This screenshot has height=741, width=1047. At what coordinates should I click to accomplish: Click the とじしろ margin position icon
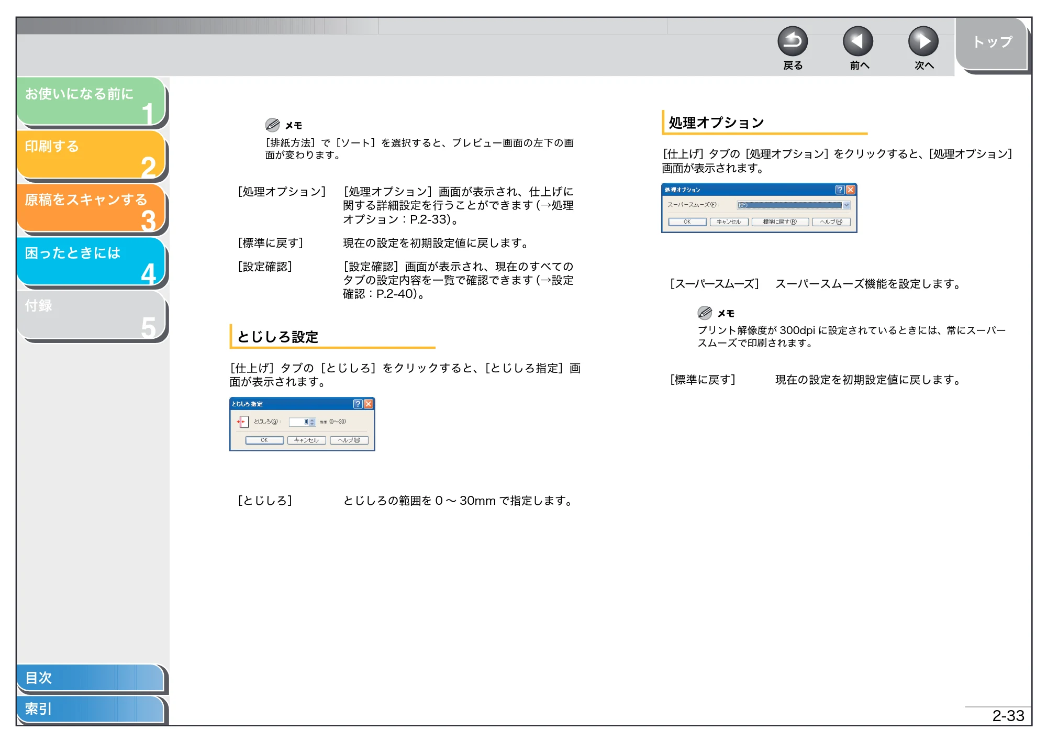click(242, 422)
